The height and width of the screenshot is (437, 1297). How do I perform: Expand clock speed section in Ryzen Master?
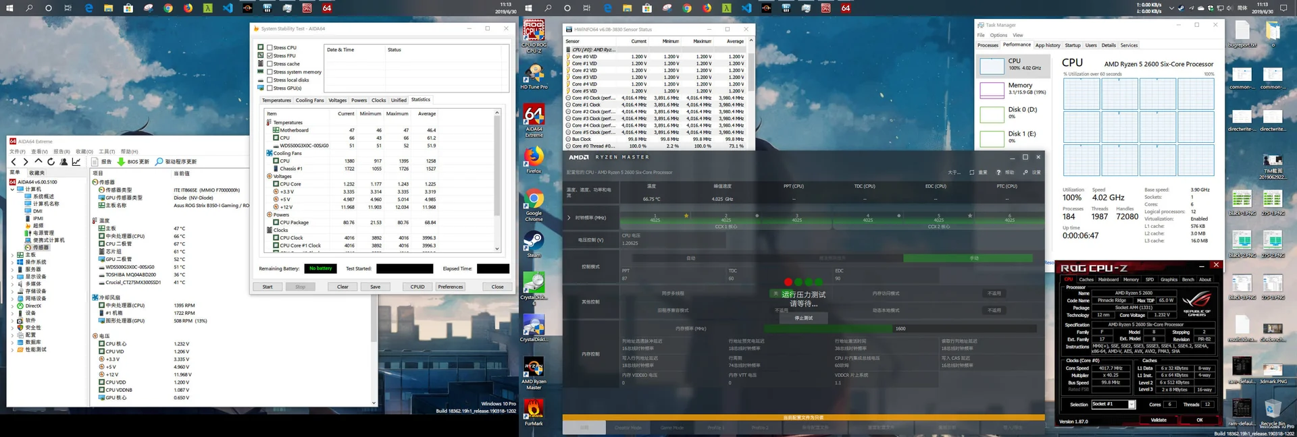click(x=569, y=218)
